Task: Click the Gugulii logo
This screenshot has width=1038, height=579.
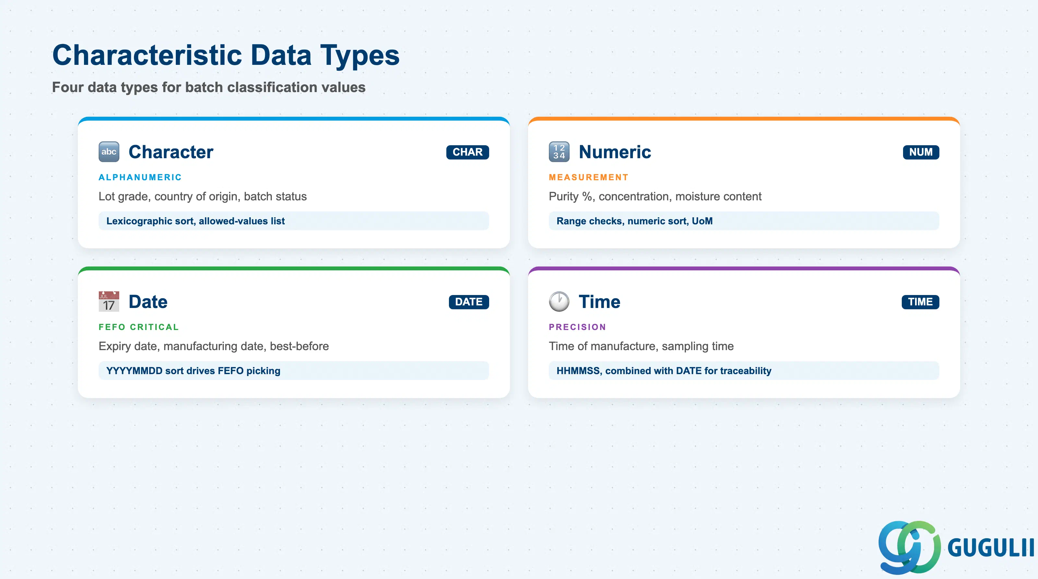Action: 956,548
